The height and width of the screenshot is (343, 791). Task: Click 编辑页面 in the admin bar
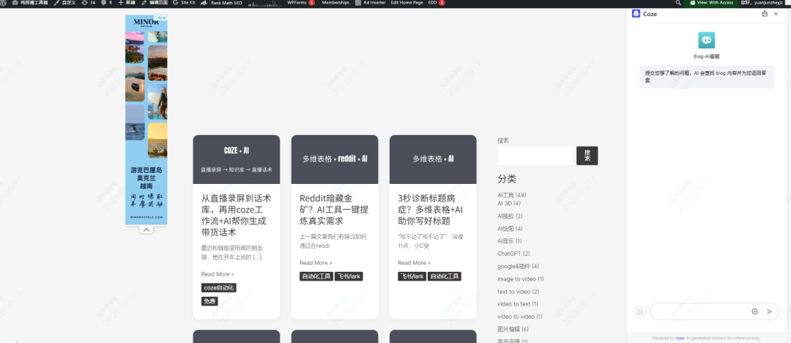point(155,2)
